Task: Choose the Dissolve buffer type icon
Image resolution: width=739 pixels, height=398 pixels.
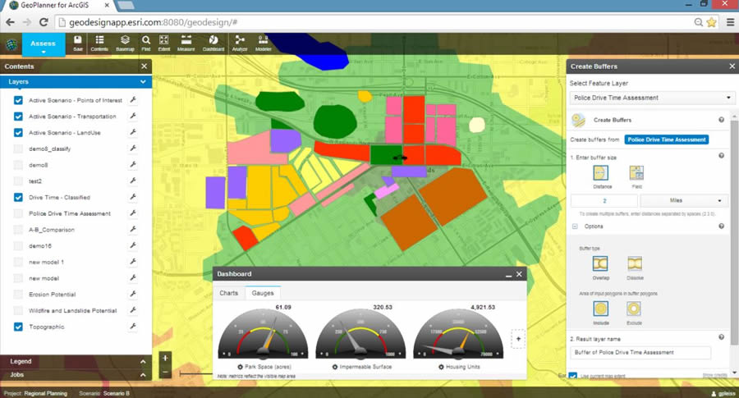Action: (635, 263)
